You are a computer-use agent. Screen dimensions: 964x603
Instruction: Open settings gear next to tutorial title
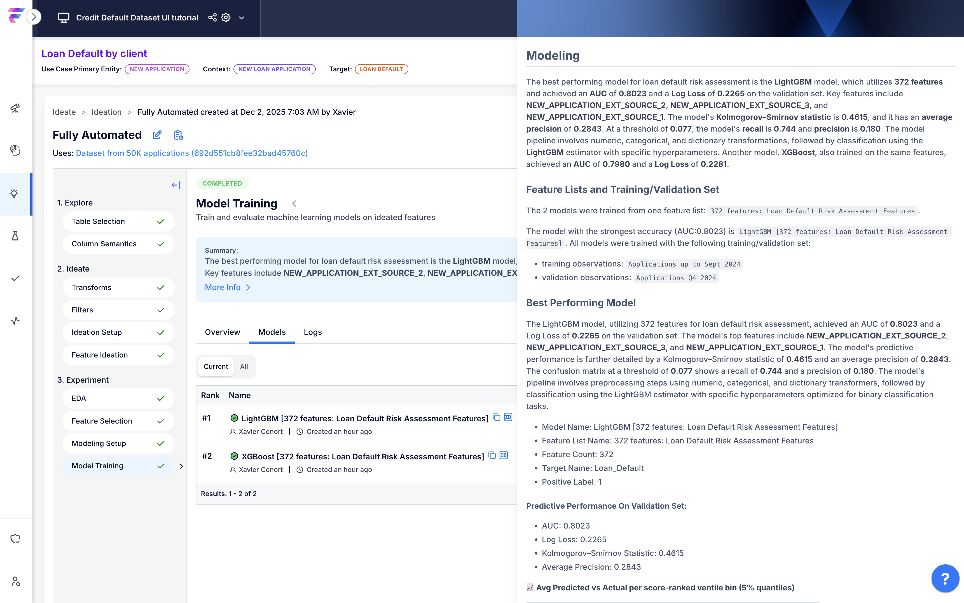tap(226, 18)
